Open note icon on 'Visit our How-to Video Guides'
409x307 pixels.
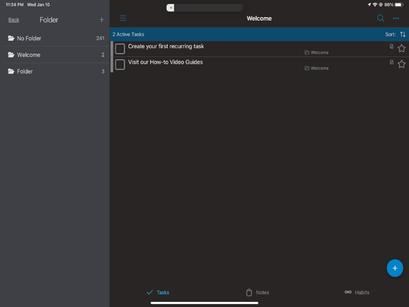click(391, 62)
